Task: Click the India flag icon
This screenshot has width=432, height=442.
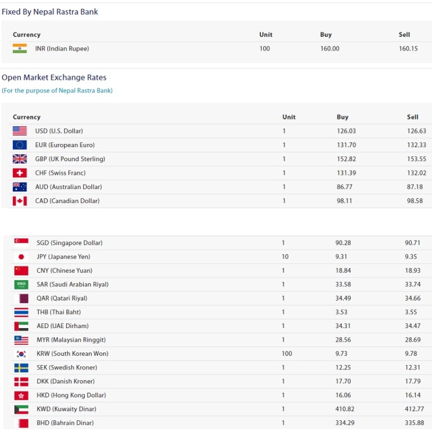Action: 20,48
